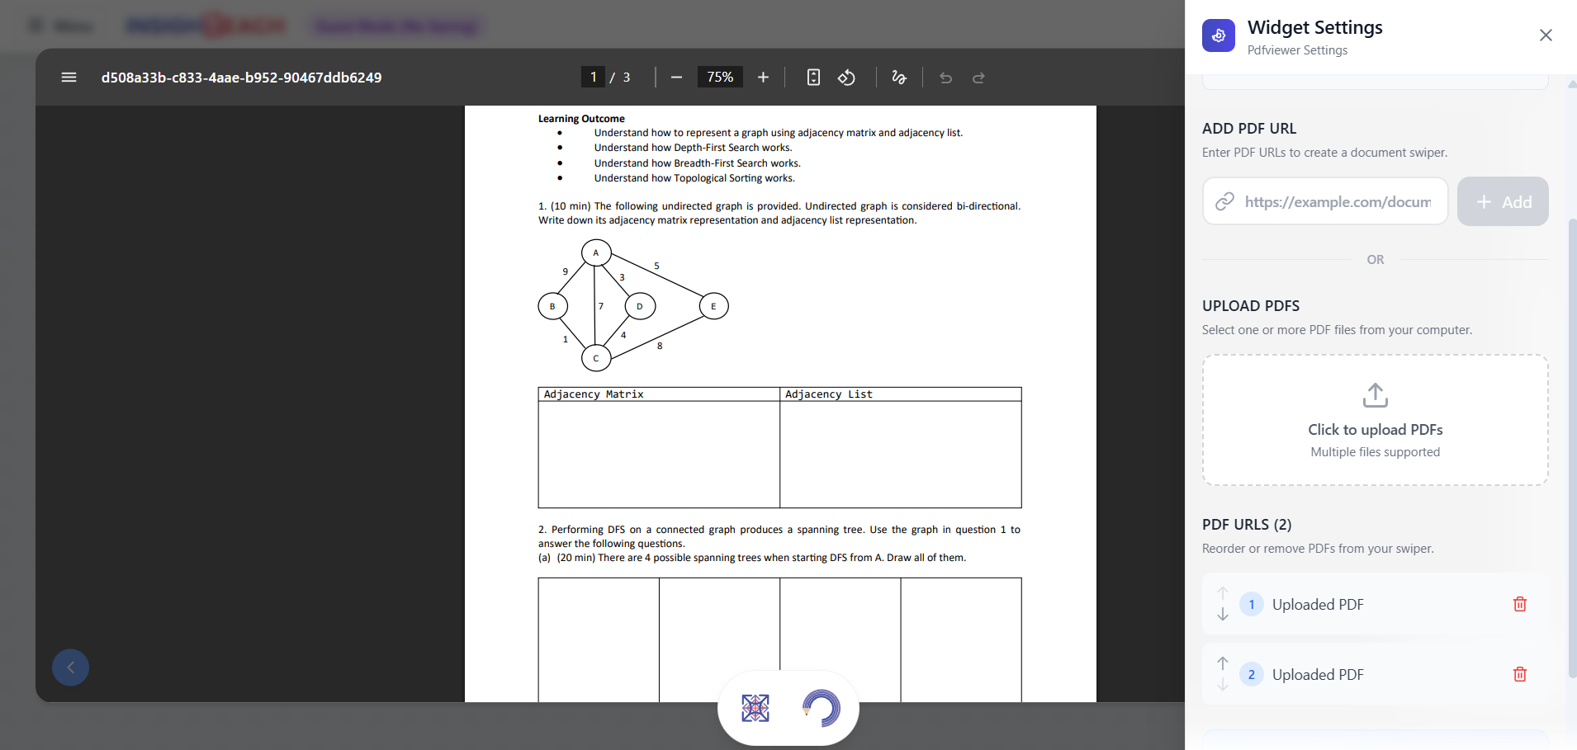
Task: Click the 'UPLOAD PDFS' heading
Action: (x=1251, y=306)
